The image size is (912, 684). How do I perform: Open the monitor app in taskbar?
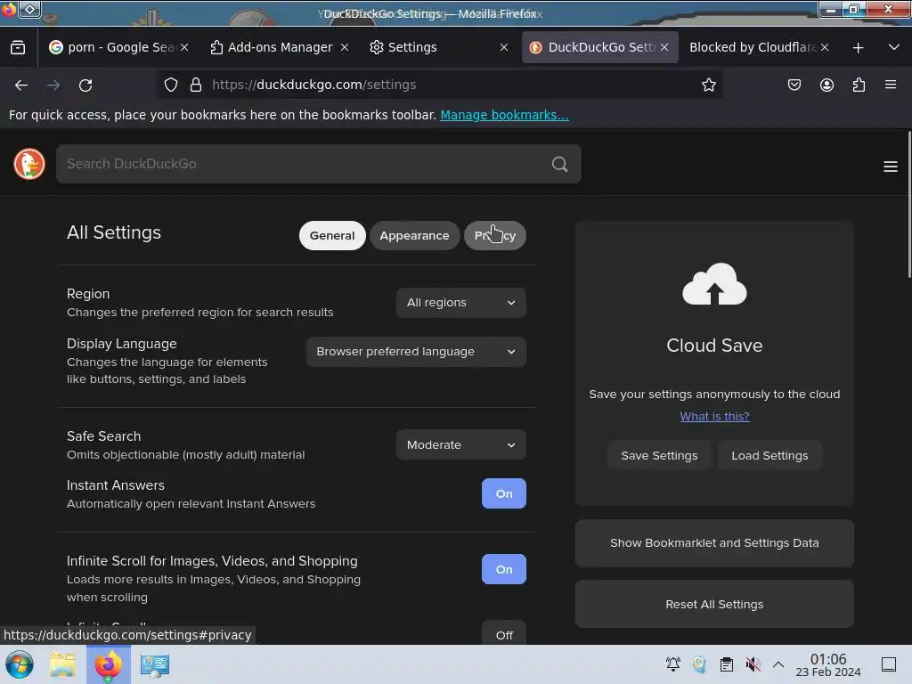[155, 664]
